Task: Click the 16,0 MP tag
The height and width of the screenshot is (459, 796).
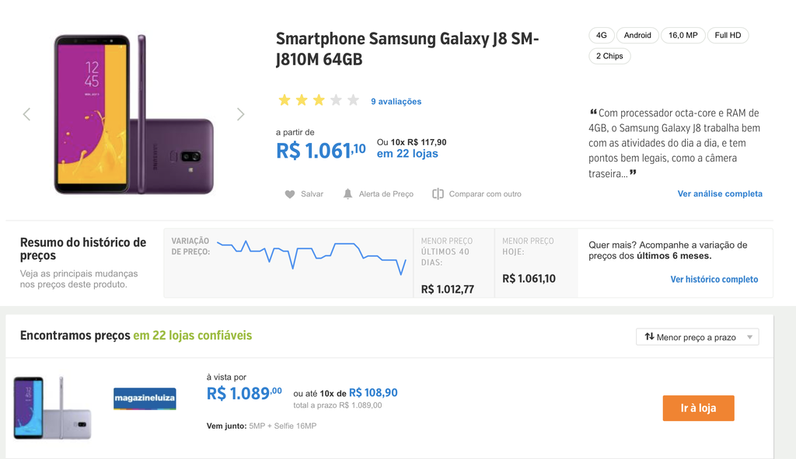Action: pyautogui.click(x=683, y=36)
